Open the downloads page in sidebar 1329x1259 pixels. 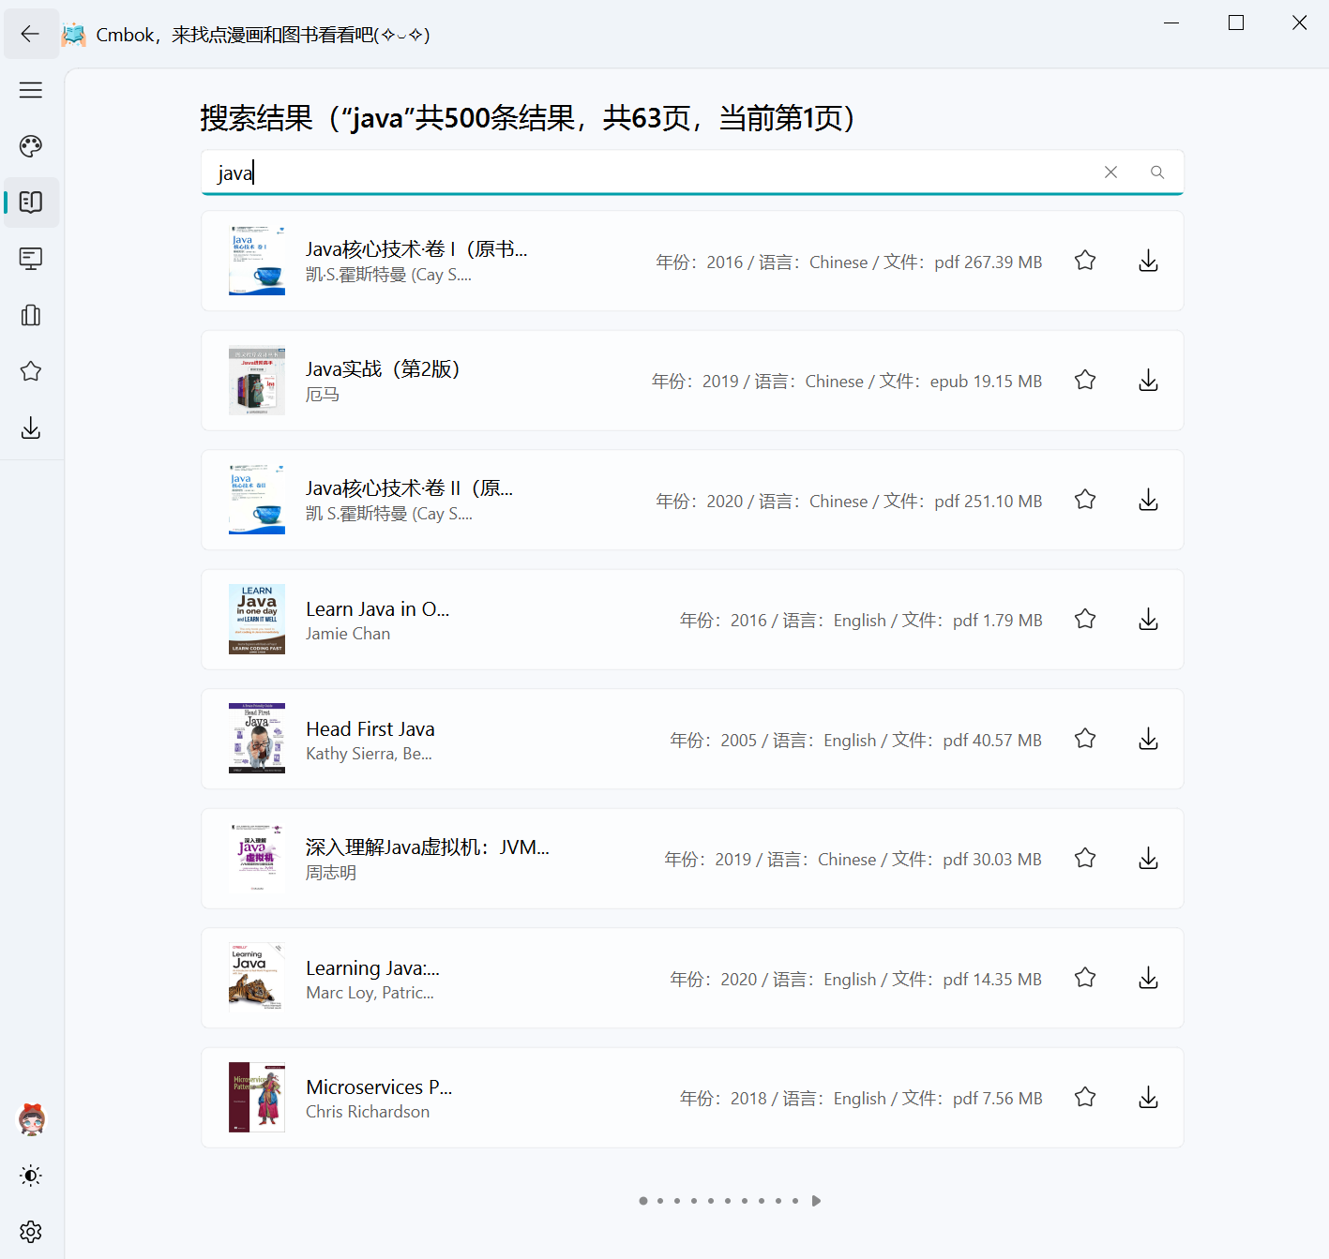tap(31, 428)
